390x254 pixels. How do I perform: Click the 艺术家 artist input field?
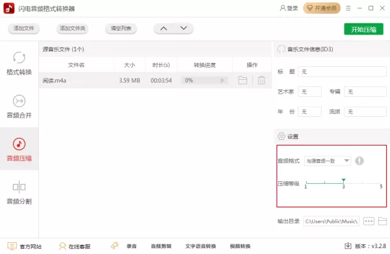click(x=309, y=92)
